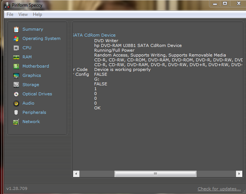Select the CPU chip icon
This screenshot has height=194, width=246.
tap(16, 48)
